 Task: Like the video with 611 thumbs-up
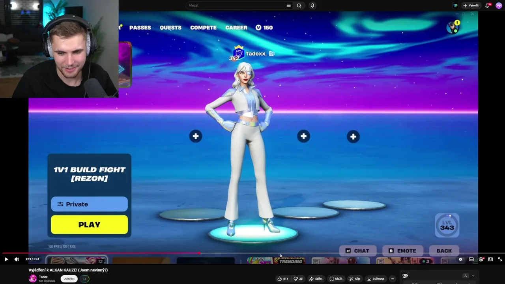pyautogui.click(x=282, y=279)
